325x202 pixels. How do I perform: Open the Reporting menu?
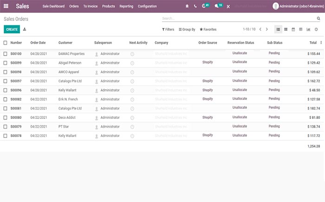point(126,7)
